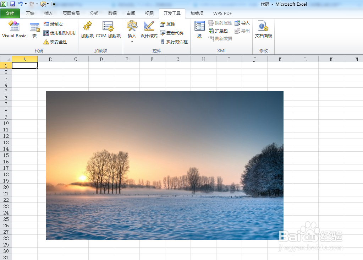Start Record Macro (录制宏)
Screen dimensions: 363x260
click(53, 24)
